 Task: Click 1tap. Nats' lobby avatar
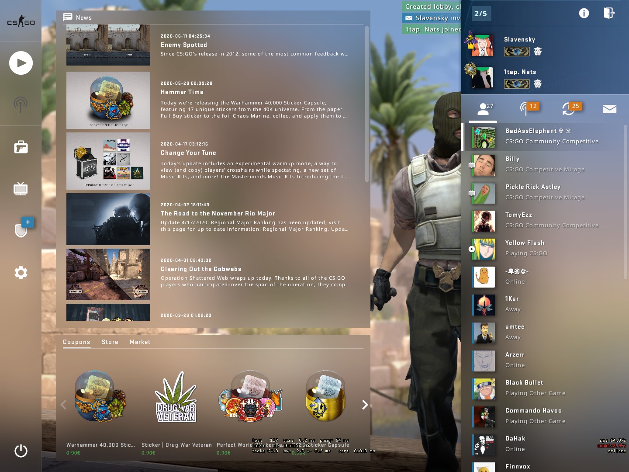point(482,78)
